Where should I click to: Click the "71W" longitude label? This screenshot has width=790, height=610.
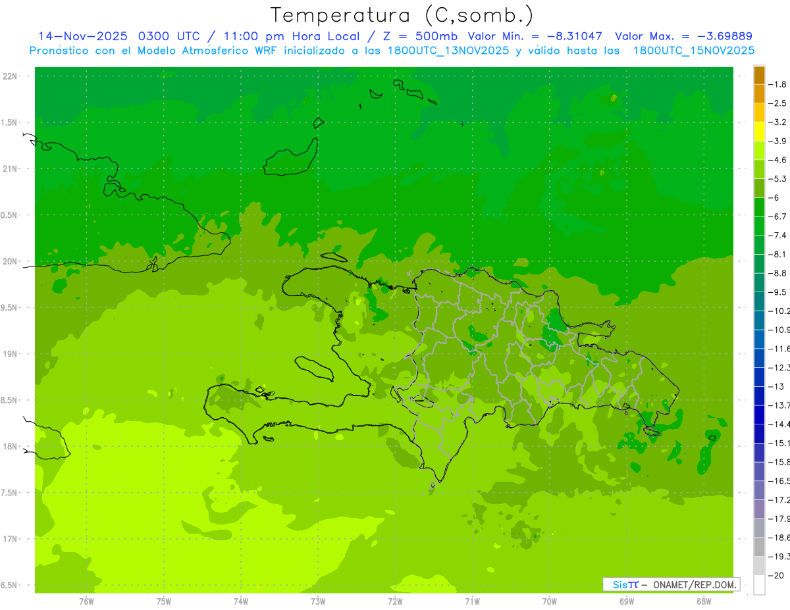point(472,601)
